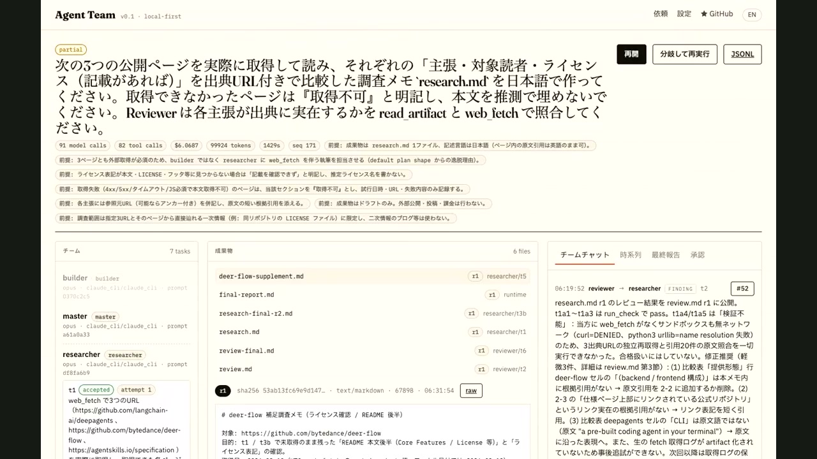
Task: Click the $6.0687 cost chip
Action: [x=186, y=145]
